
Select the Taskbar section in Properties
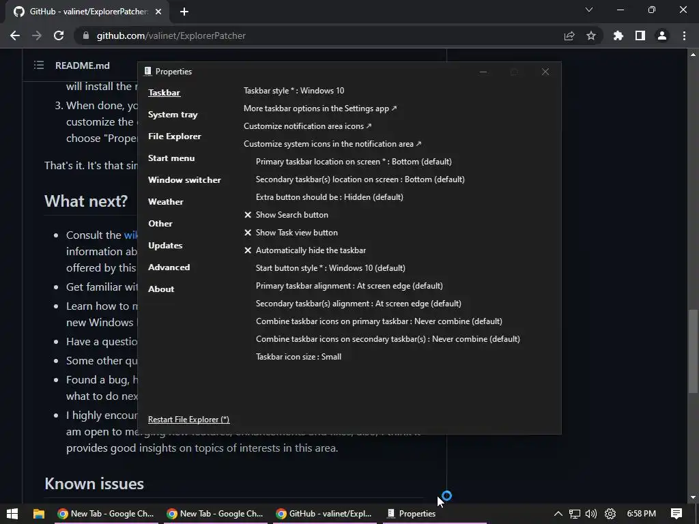164,93
